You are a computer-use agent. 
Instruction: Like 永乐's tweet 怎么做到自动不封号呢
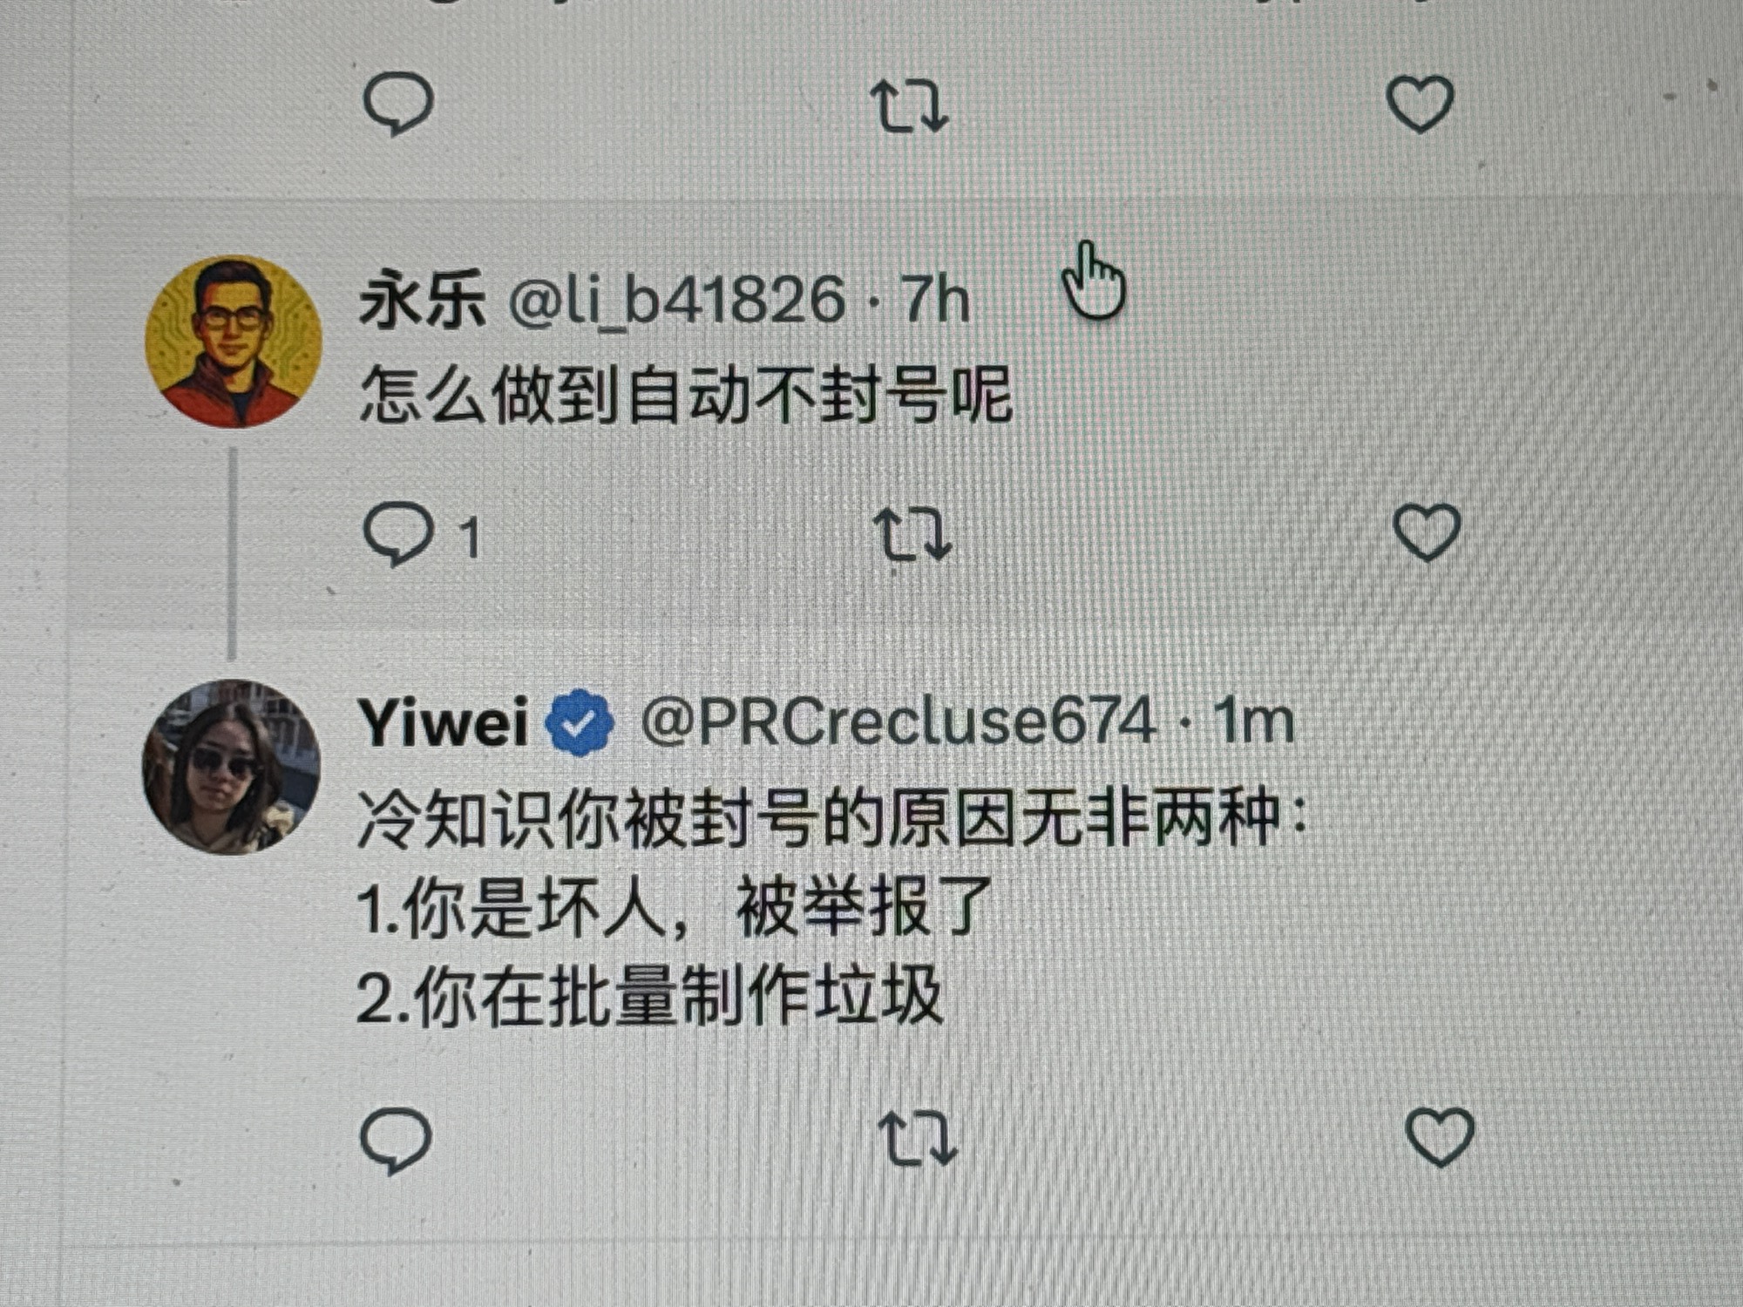point(1427,532)
